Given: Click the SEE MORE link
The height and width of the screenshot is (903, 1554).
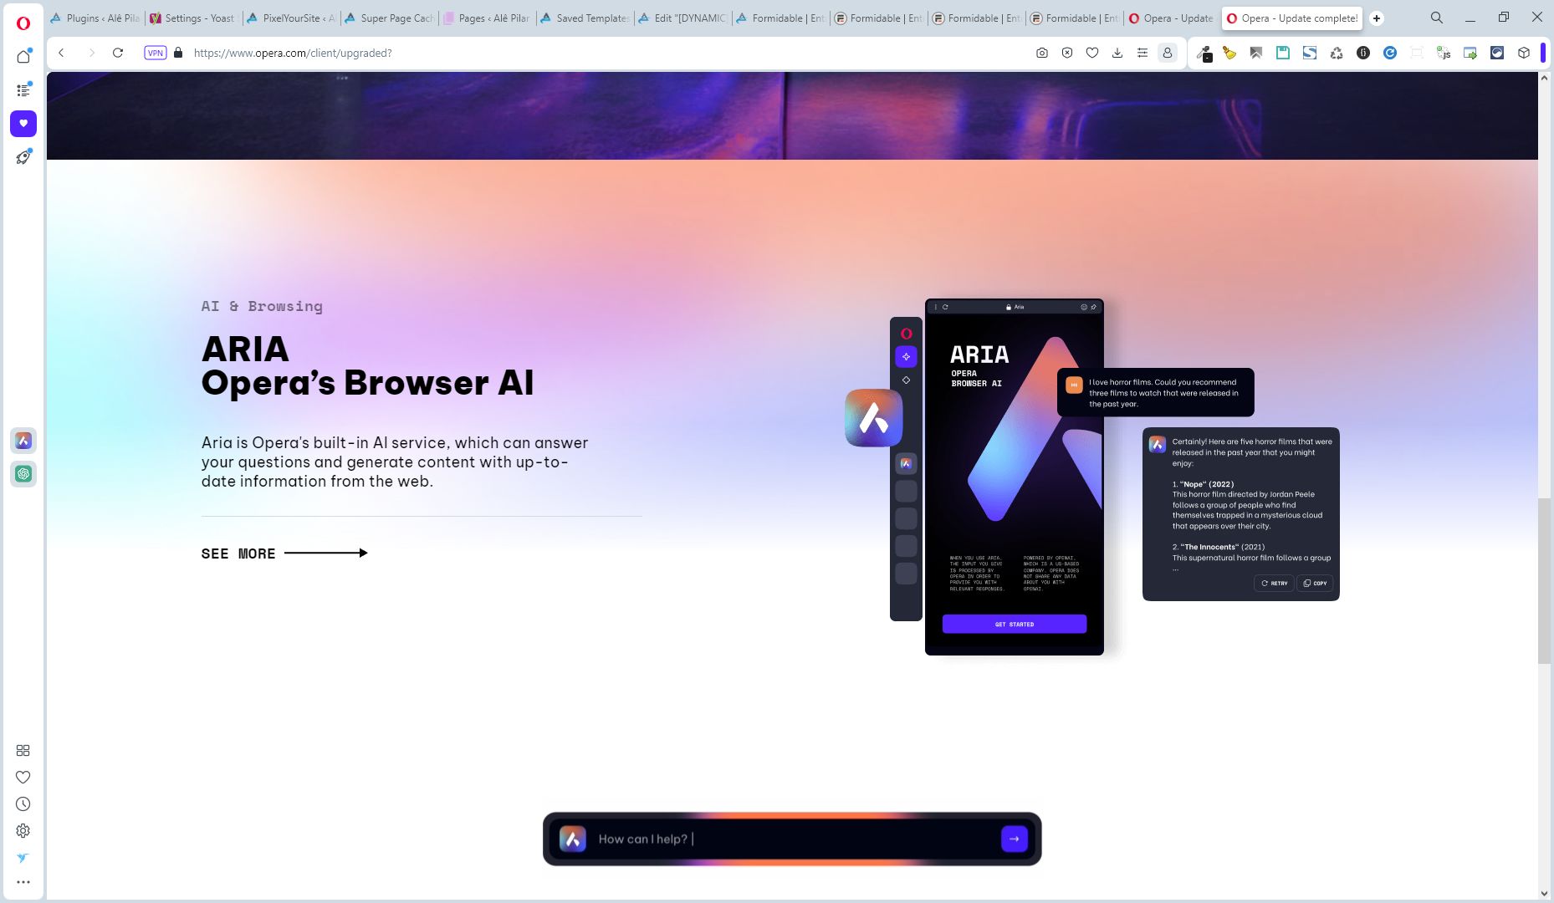Looking at the screenshot, I should pyautogui.click(x=284, y=554).
